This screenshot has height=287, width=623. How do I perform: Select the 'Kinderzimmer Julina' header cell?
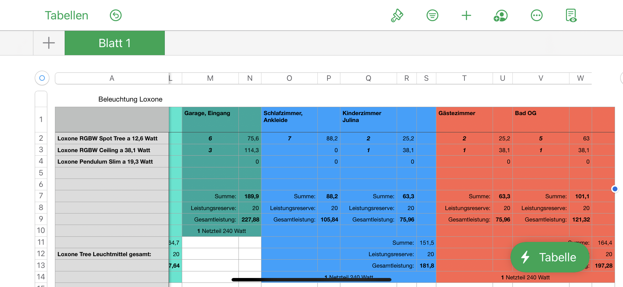tap(369, 120)
